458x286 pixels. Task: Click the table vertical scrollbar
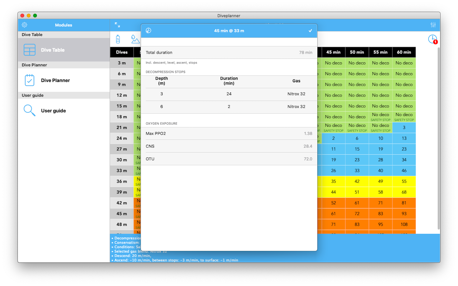click(x=439, y=138)
